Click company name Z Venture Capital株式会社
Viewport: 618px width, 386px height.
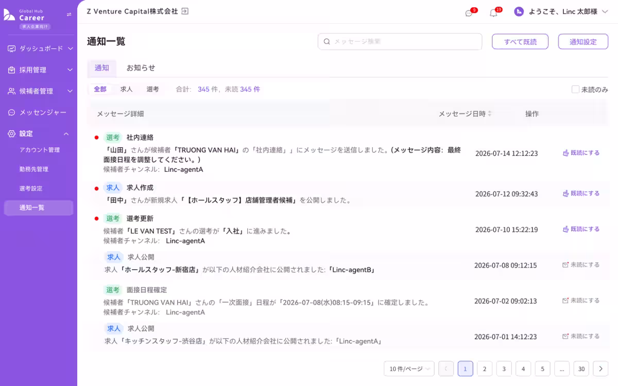pyautogui.click(x=132, y=11)
